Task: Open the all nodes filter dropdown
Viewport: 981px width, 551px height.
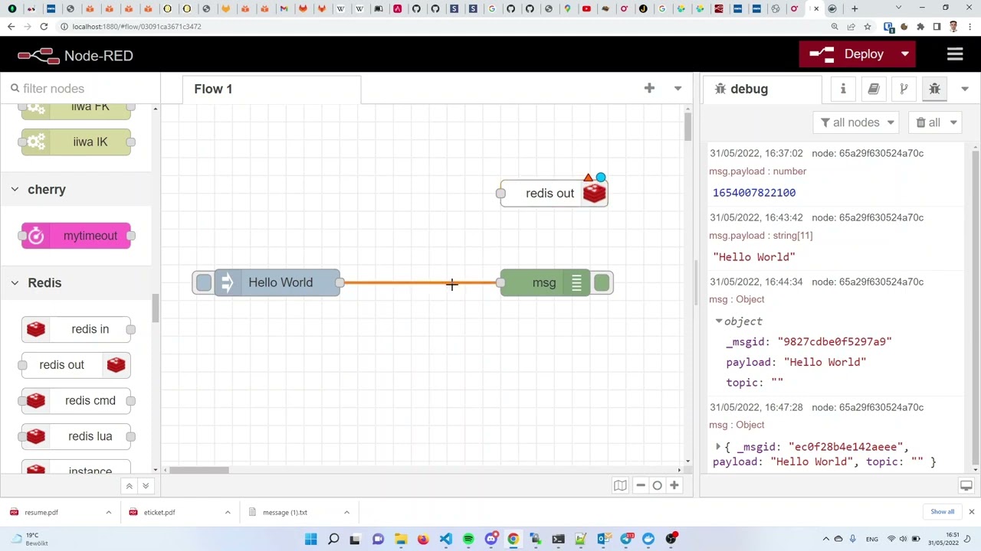Action: [x=856, y=122]
